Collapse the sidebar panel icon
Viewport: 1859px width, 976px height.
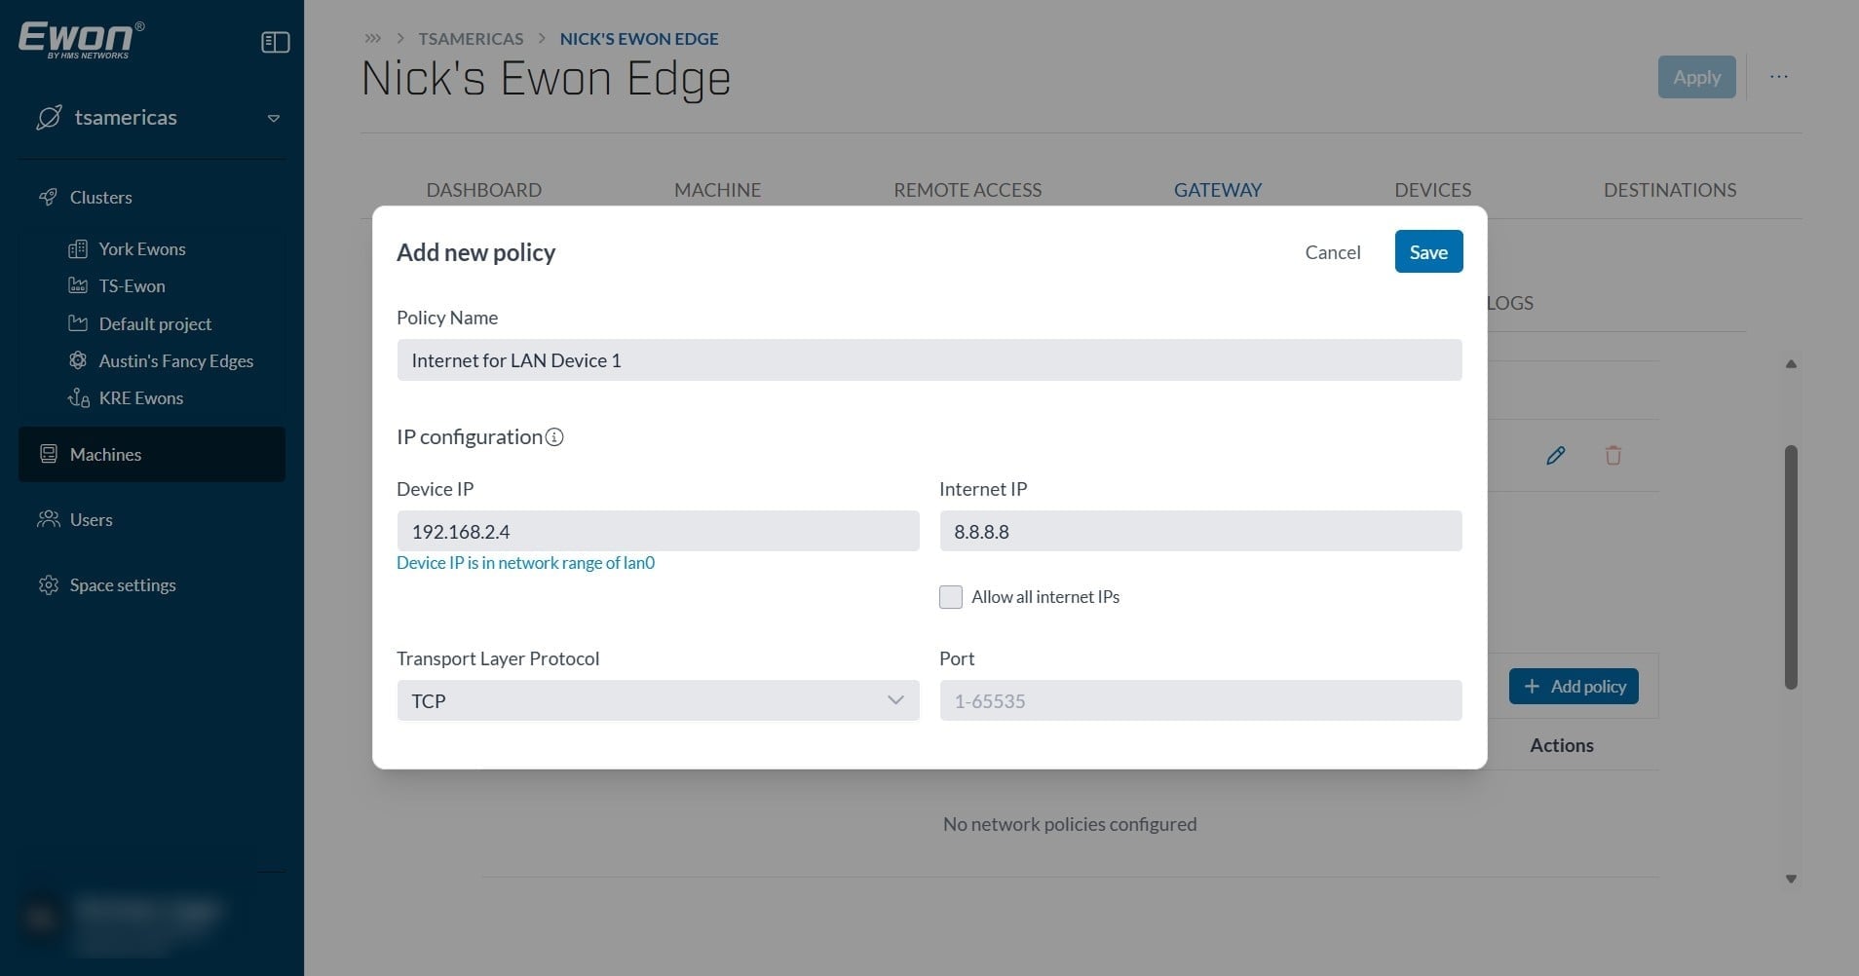tap(276, 42)
